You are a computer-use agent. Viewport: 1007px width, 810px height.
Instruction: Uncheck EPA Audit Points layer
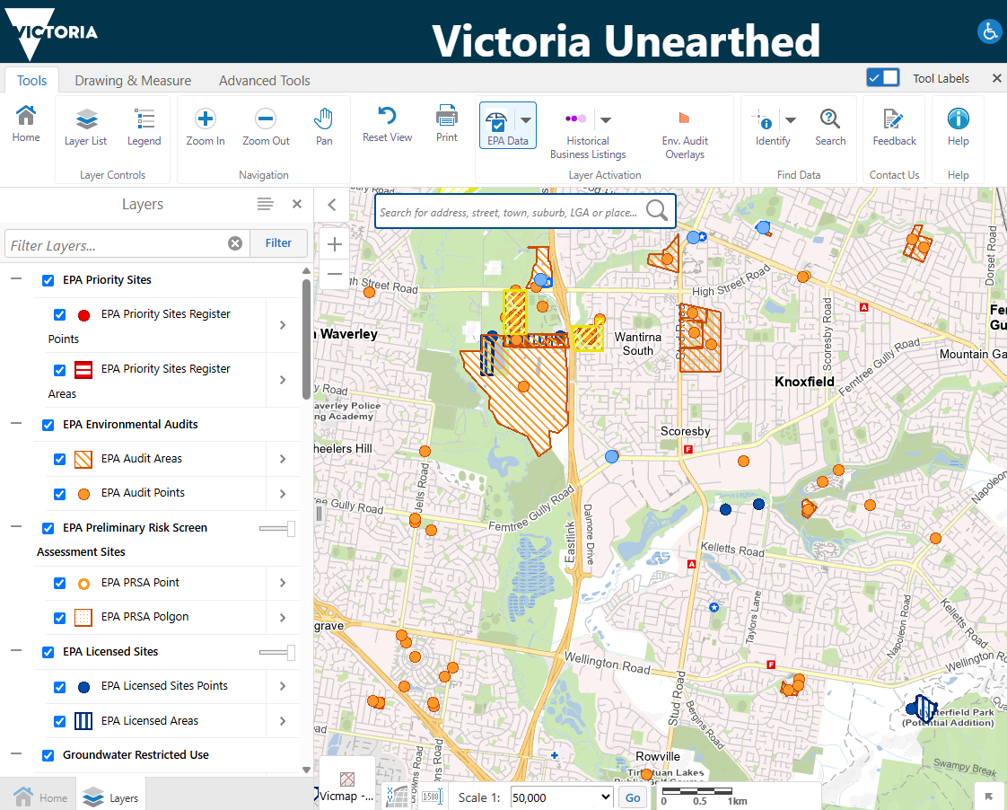[60, 494]
